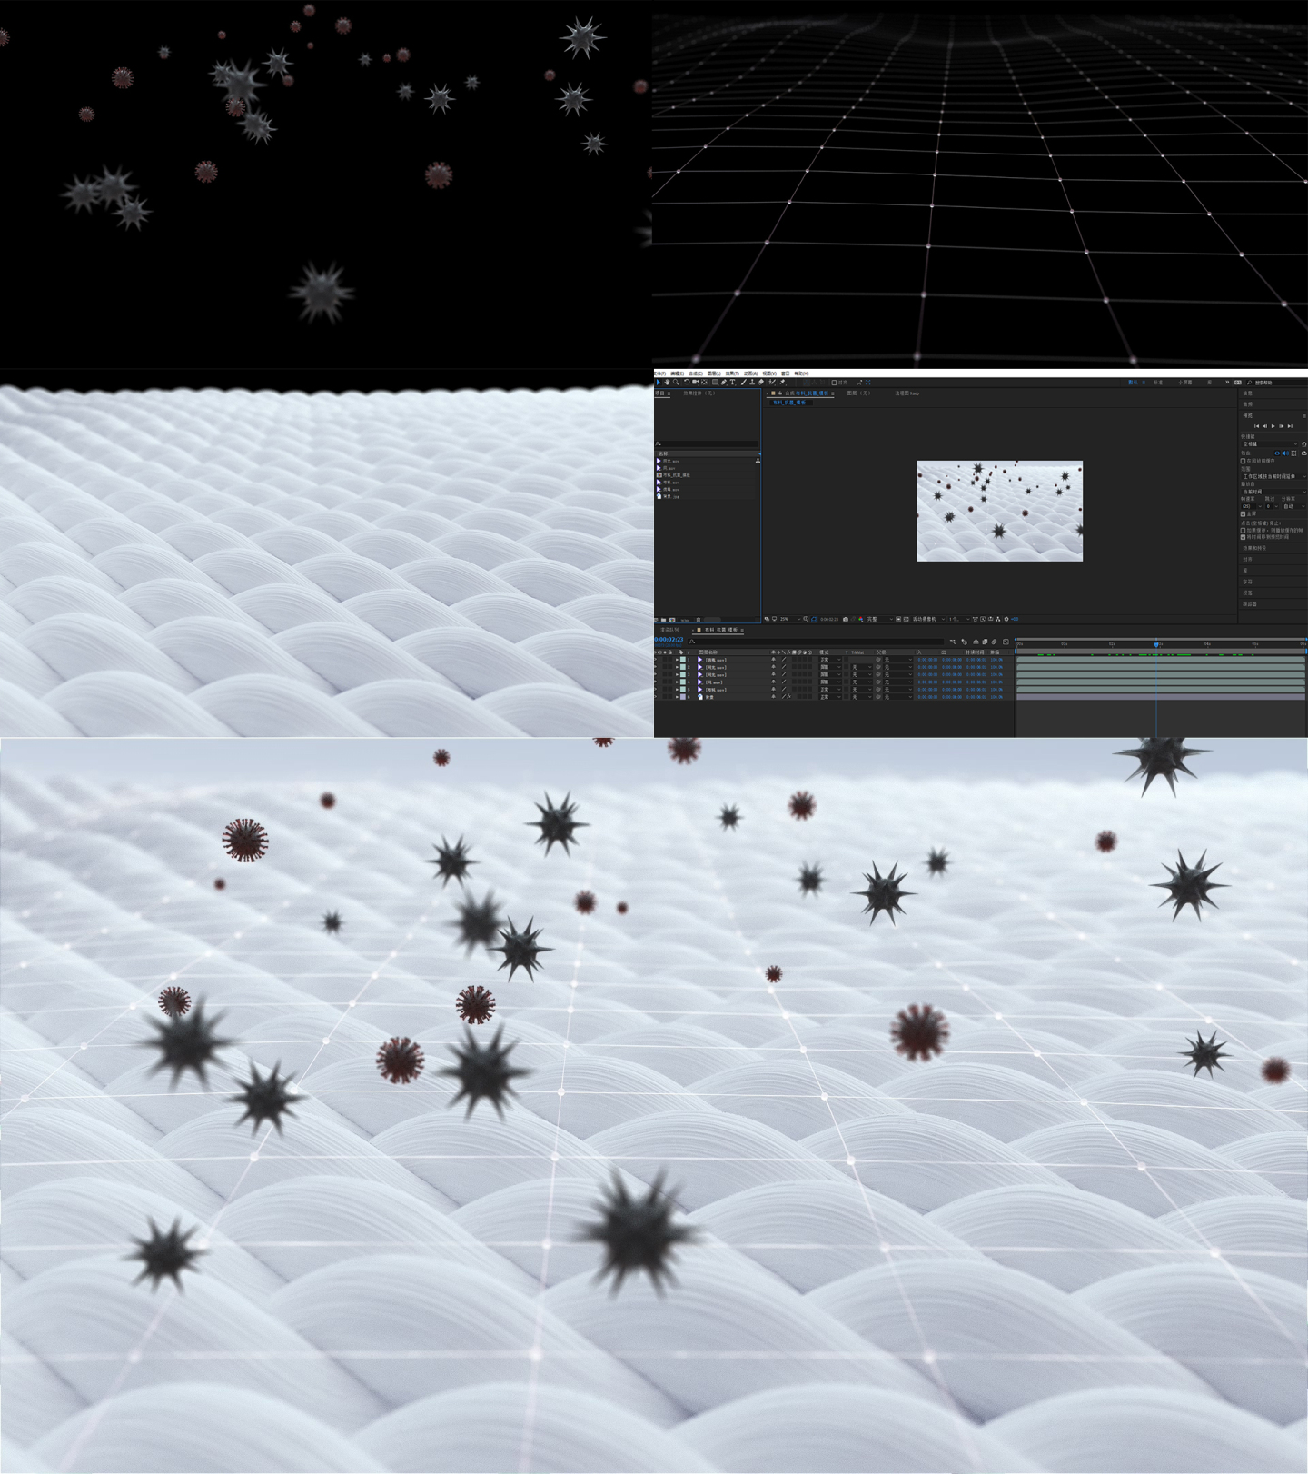The height and width of the screenshot is (1474, 1308).
Task: Select the Roto Brush tool
Action: pos(772,383)
